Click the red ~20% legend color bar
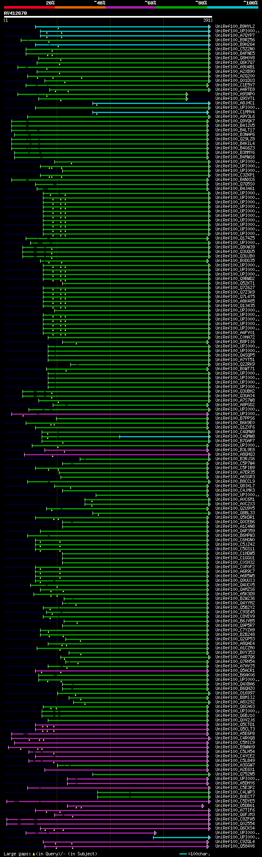 click(x=29, y=7)
